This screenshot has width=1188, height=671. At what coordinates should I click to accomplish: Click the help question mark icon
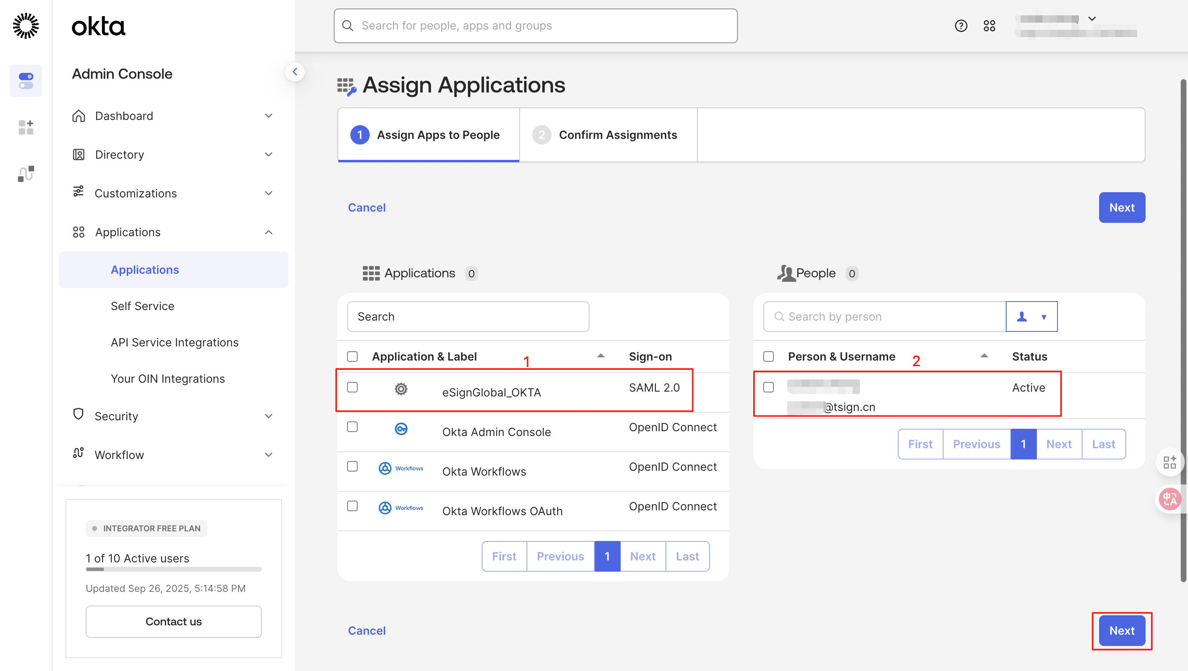[961, 26]
